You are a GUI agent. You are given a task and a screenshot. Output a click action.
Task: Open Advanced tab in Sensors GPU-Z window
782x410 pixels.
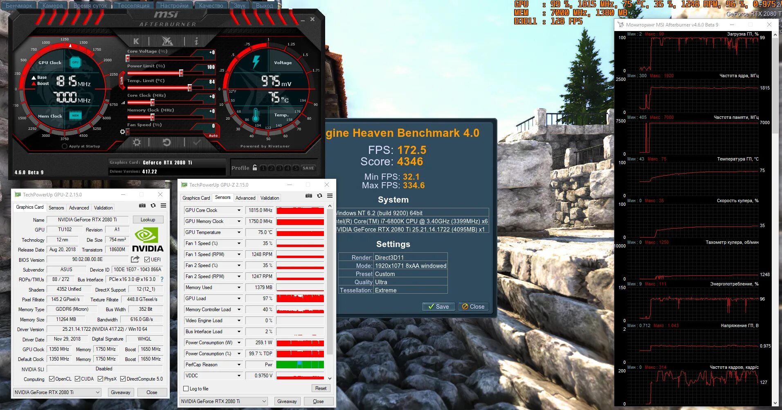tap(245, 198)
